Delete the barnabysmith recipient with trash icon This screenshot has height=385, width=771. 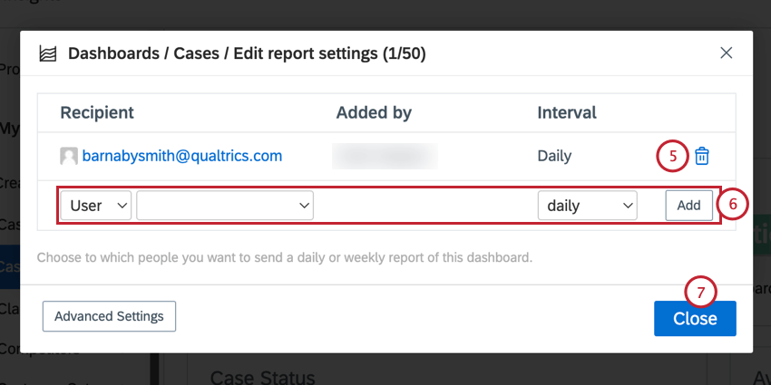pyautogui.click(x=702, y=156)
